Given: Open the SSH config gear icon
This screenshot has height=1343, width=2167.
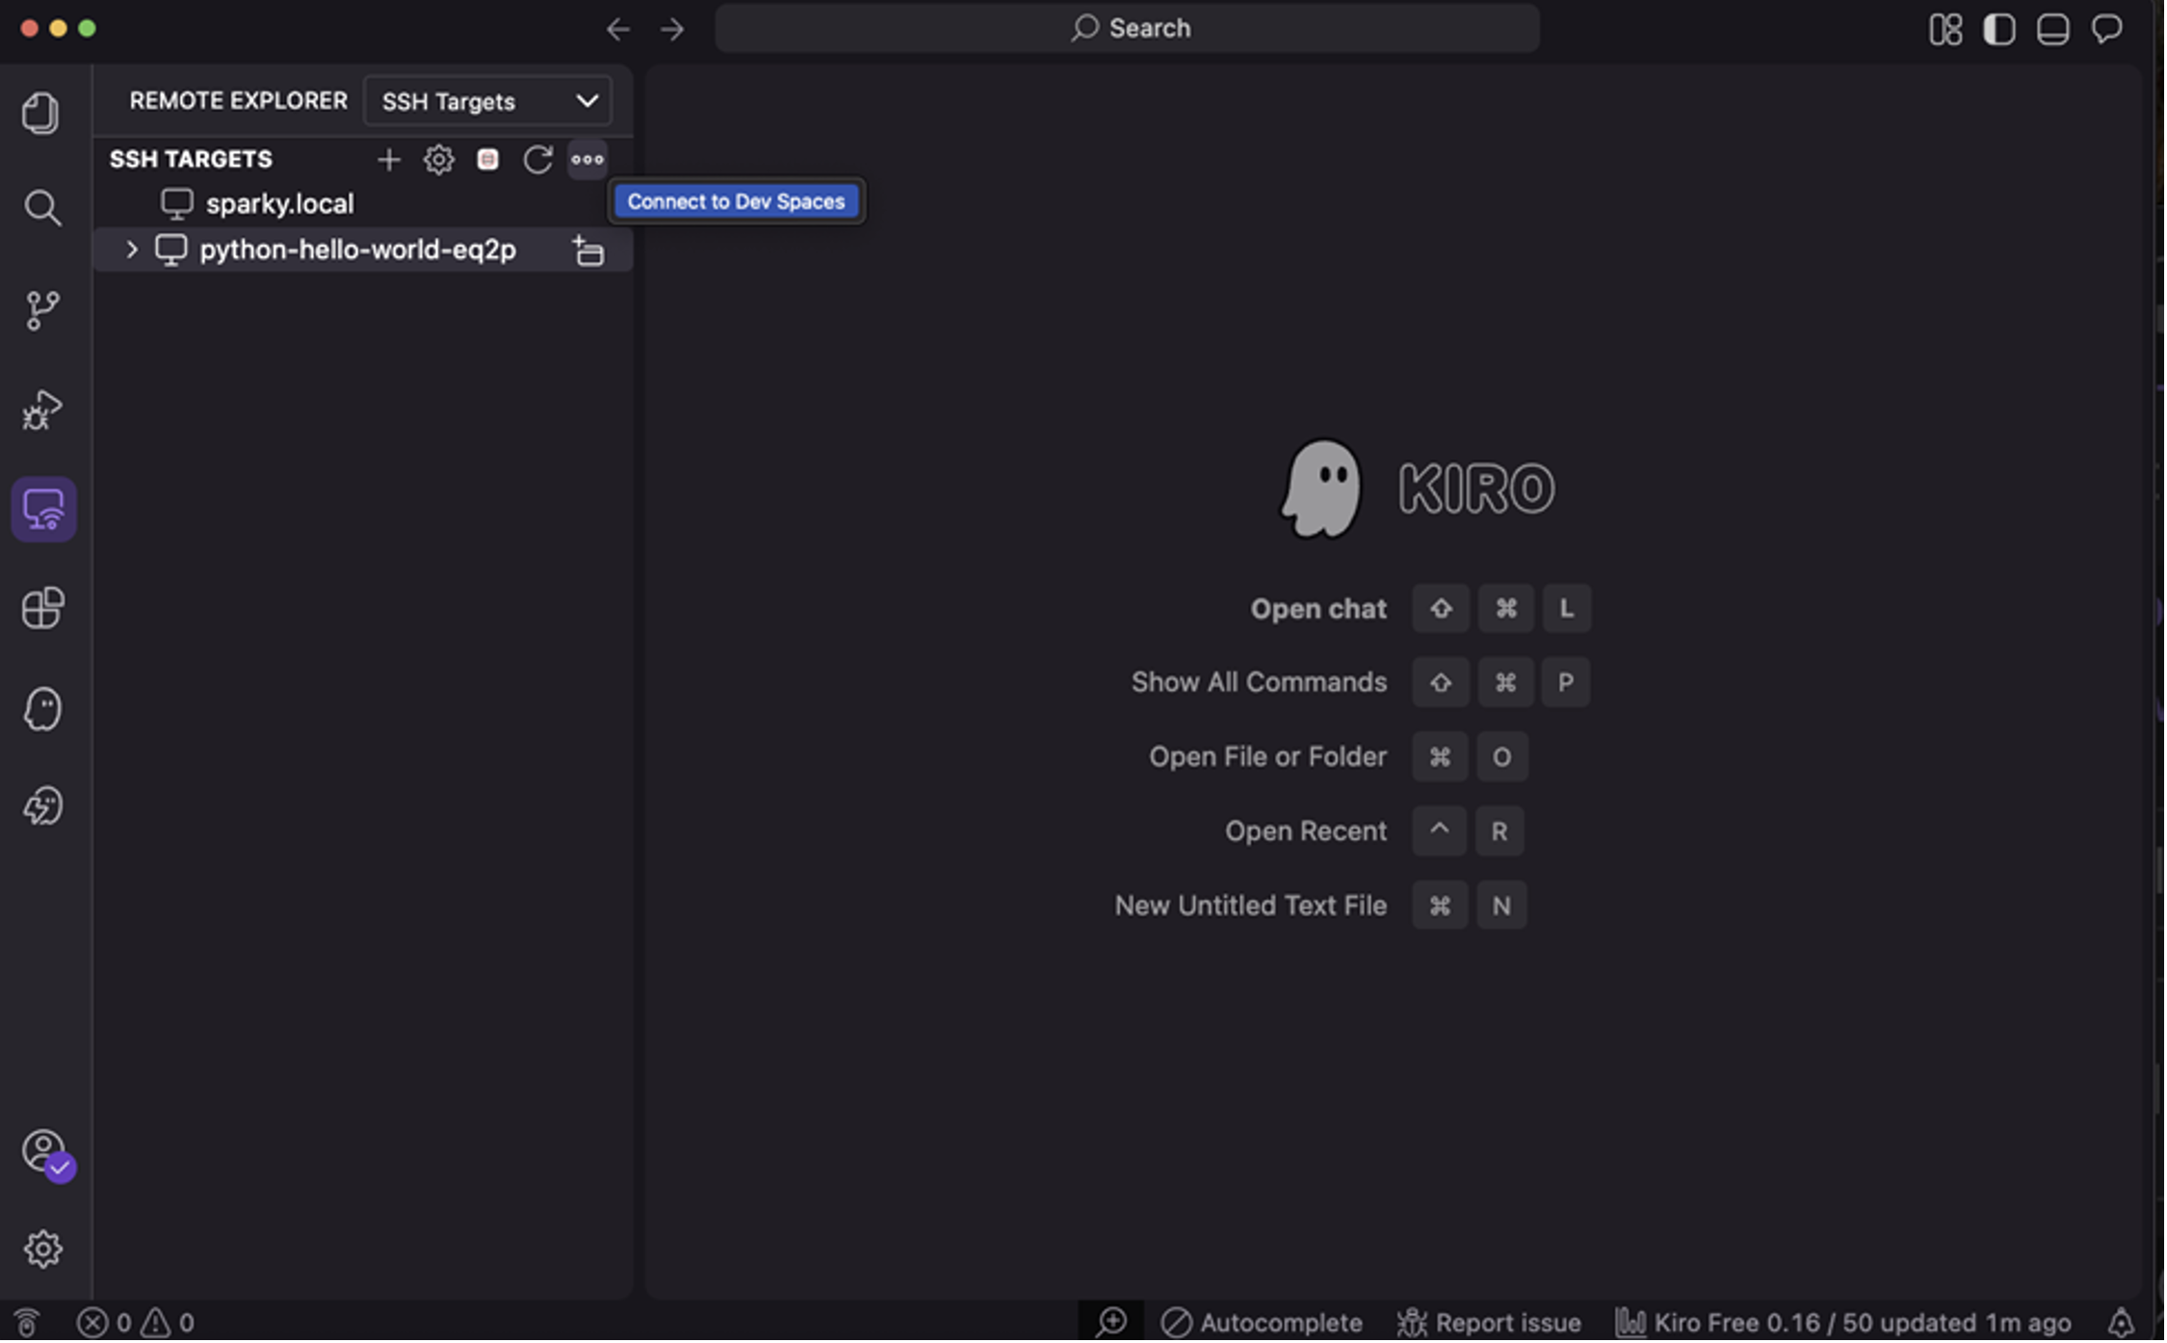Looking at the screenshot, I should [x=439, y=160].
